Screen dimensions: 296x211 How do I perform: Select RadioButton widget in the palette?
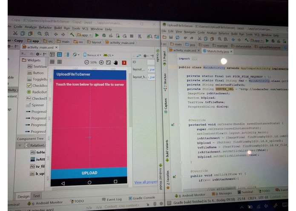37,92
